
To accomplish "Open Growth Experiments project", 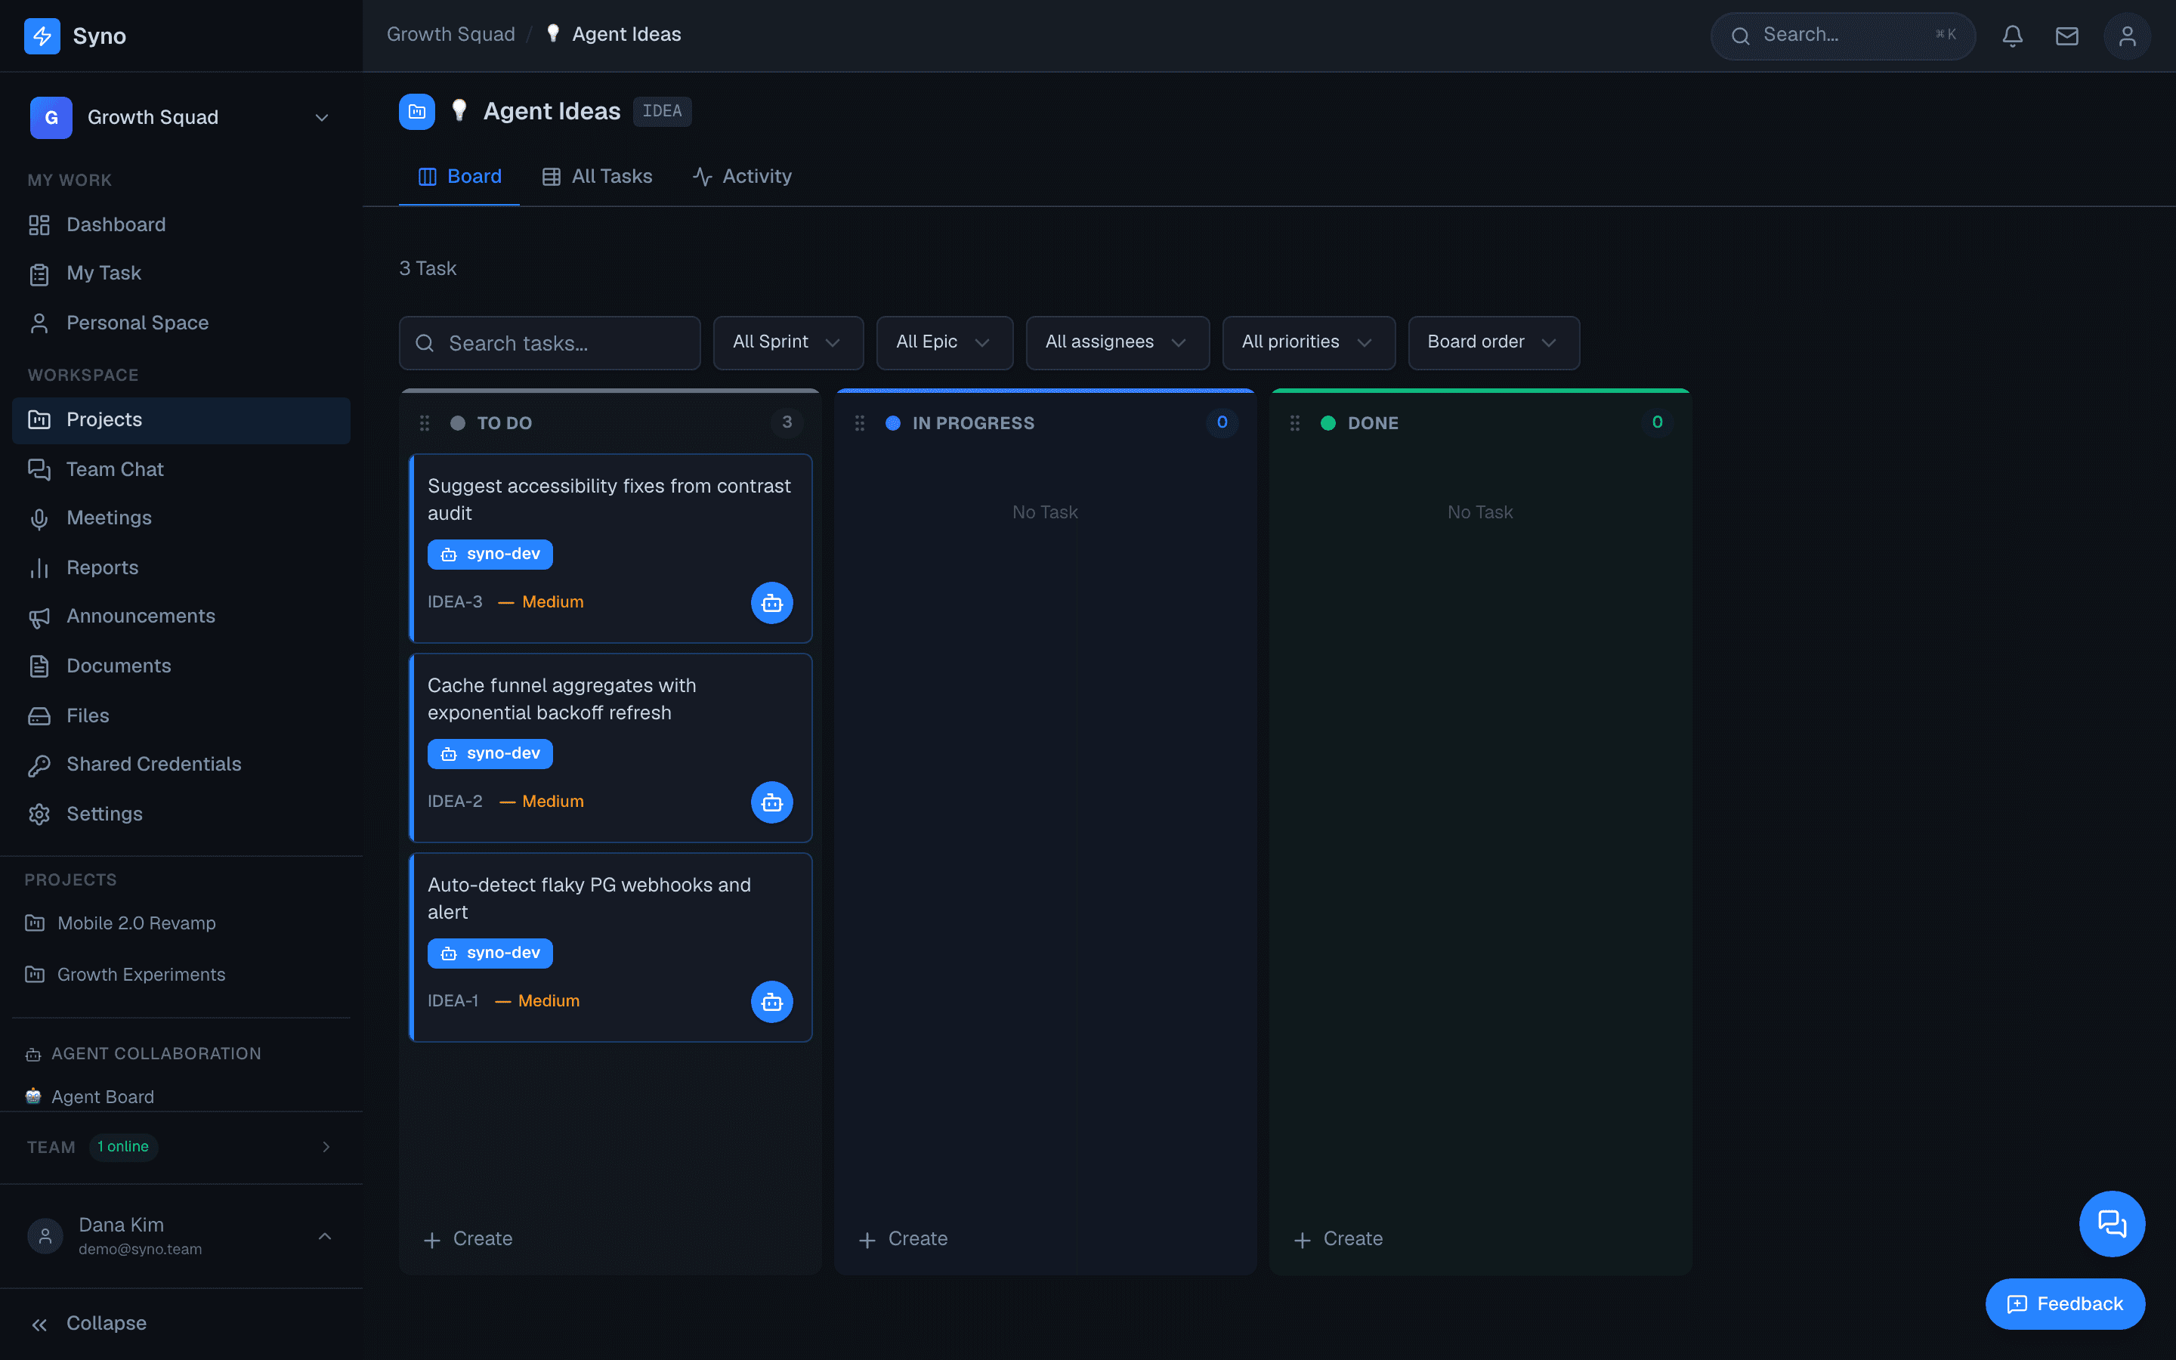I will [x=181, y=975].
